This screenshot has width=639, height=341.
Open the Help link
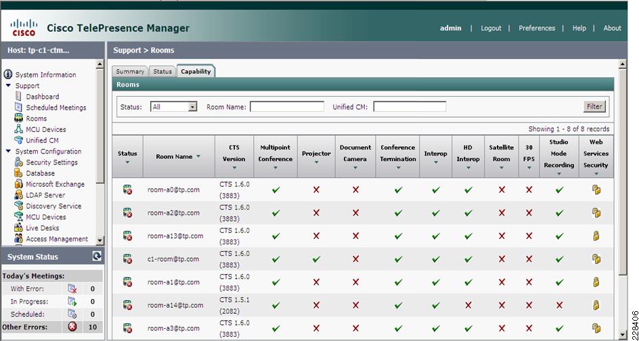579,28
